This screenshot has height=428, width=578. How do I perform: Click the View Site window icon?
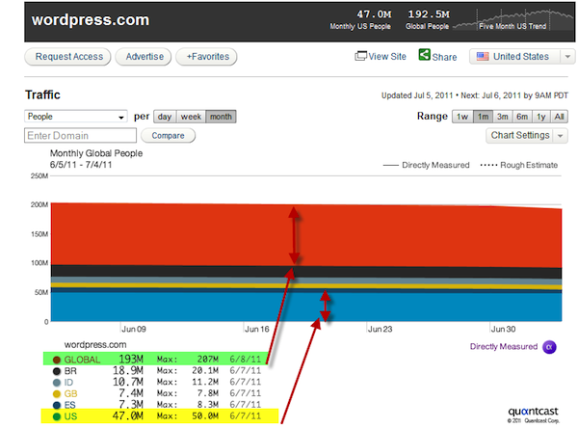tap(360, 56)
